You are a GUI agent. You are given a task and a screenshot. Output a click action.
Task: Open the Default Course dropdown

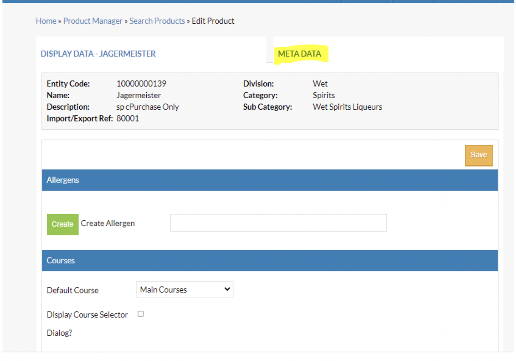[x=184, y=289]
